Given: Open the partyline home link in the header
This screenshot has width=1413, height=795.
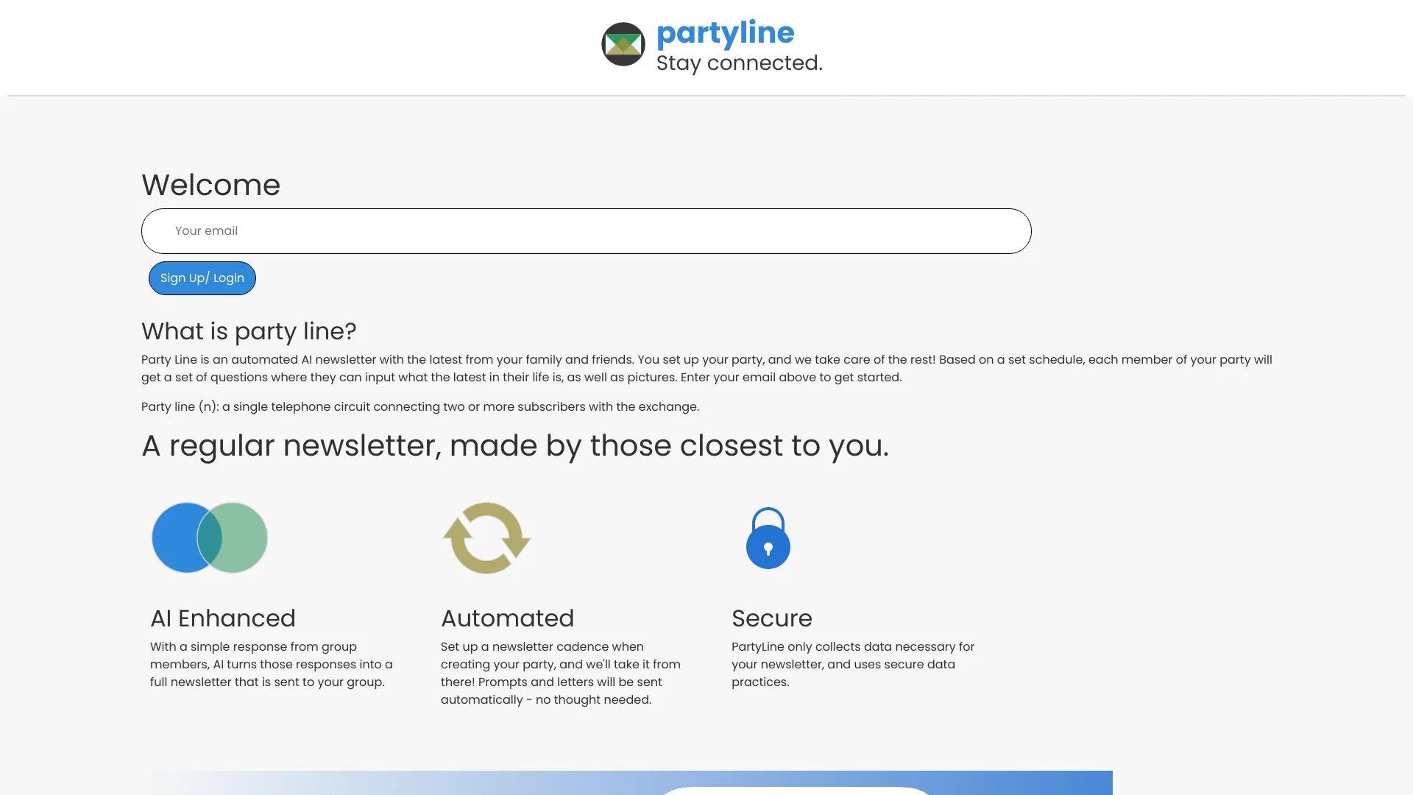Looking at the screenshot, I should tap(726, 32).
